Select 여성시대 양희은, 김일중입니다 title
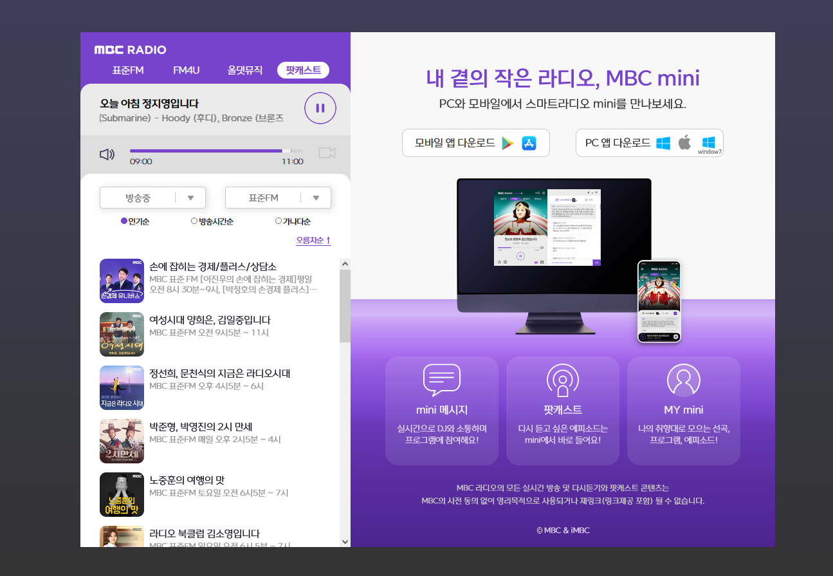 pyautogui.click(x=210, y=320)
